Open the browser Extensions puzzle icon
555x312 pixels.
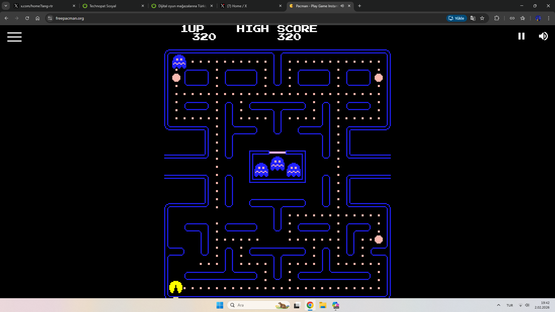click(497, 18)
